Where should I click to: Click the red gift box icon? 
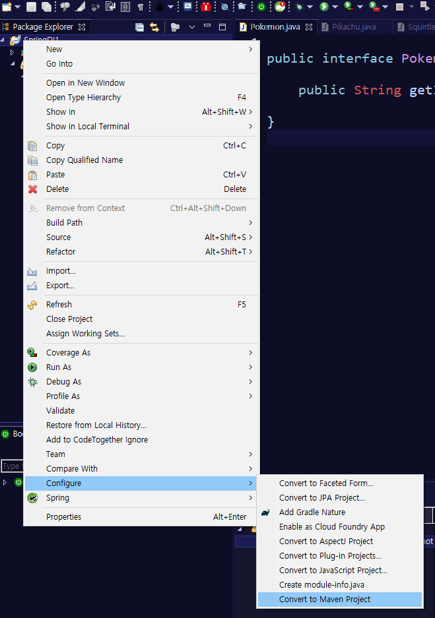pos(206,7)
